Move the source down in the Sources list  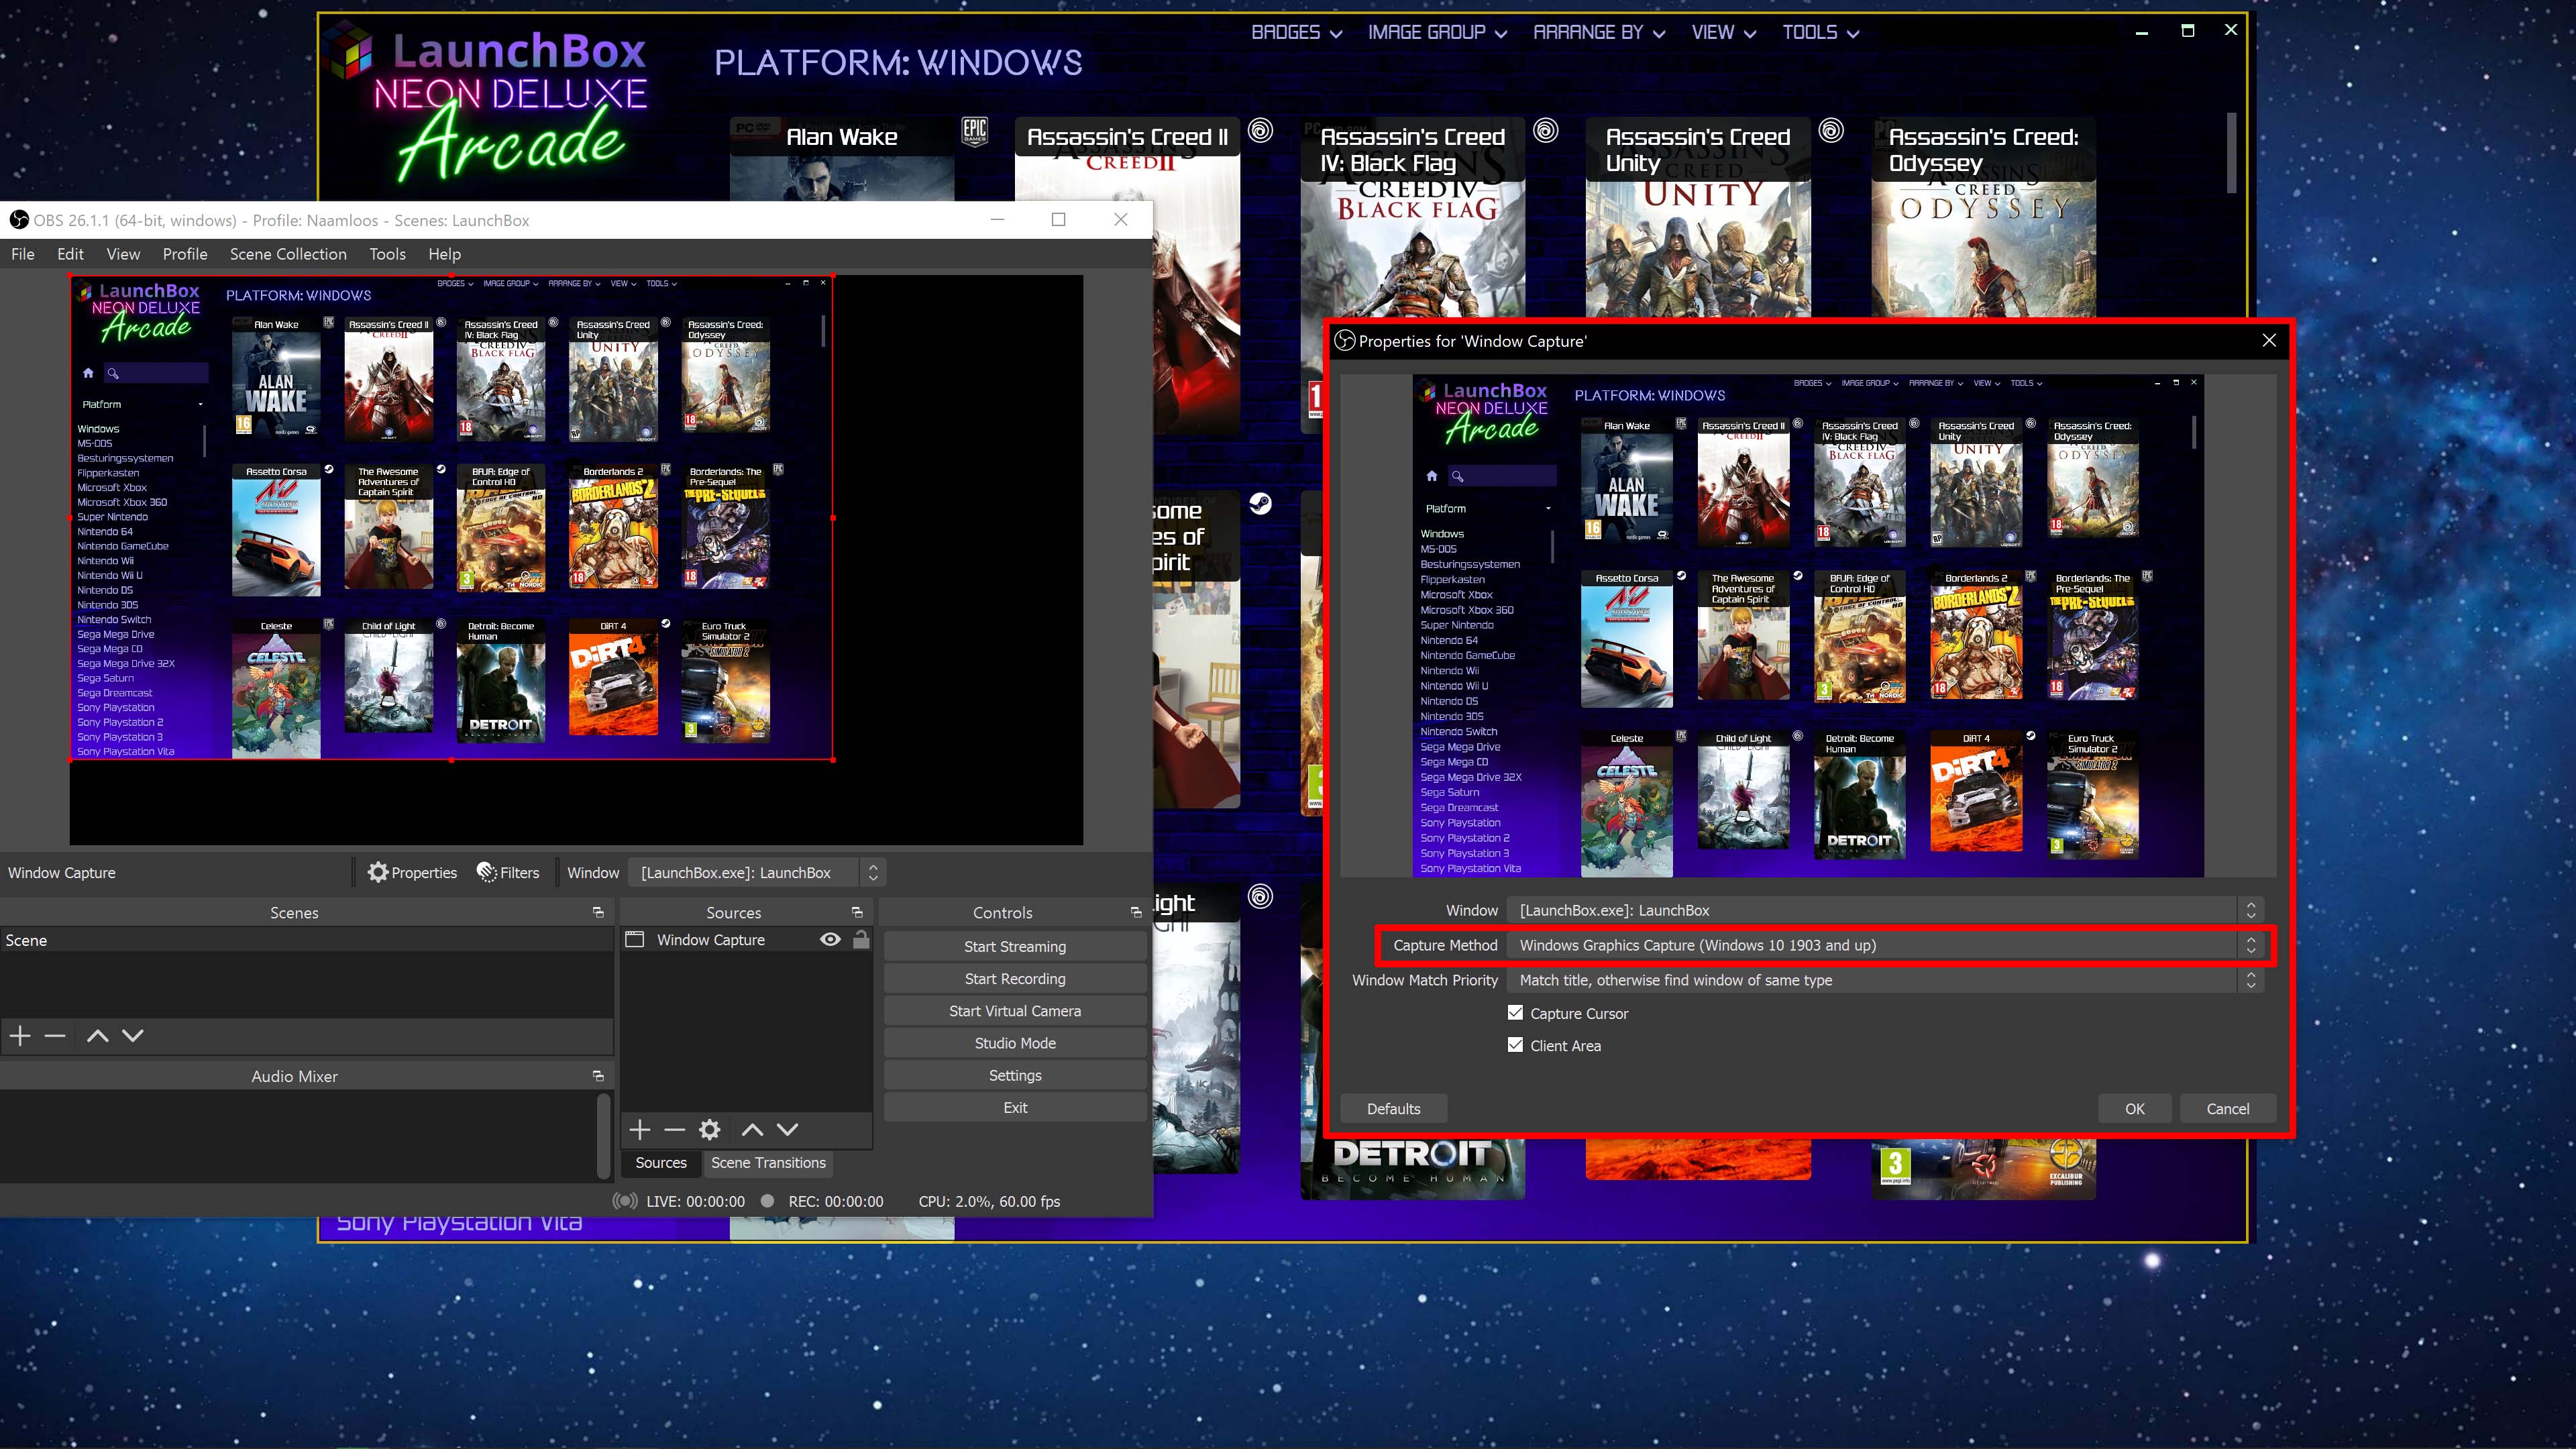(x=788, y=1130)
